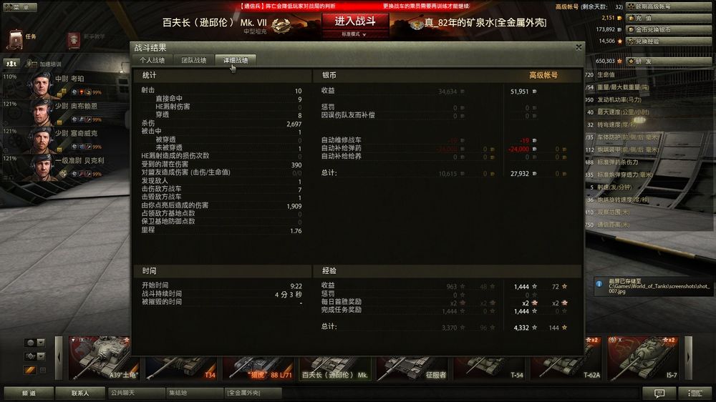Image resolution: width=716 pixels, height=402 pixels.
Task: Switch to the 个人战绩 tab
Action: click(152, 60)
